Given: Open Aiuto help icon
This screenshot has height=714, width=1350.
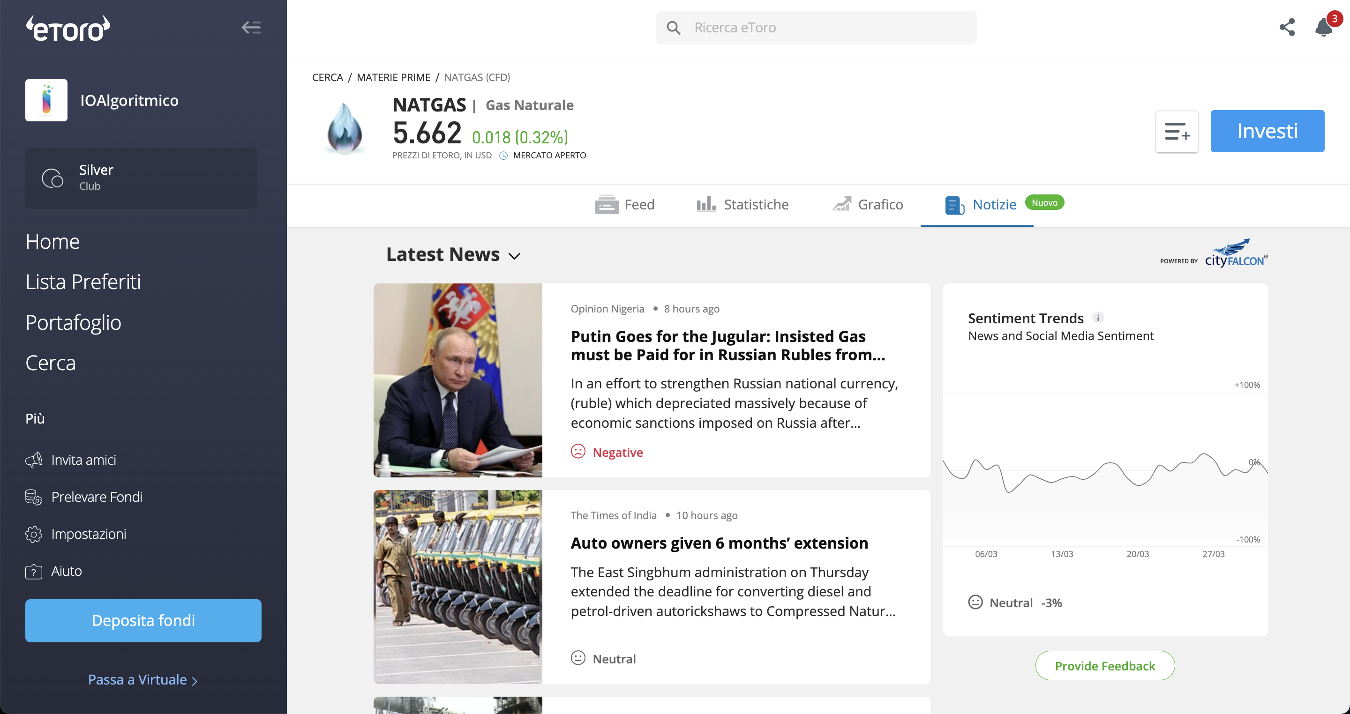Looking at the screenshot, I should pyautogui.click(x=34, y=571).
